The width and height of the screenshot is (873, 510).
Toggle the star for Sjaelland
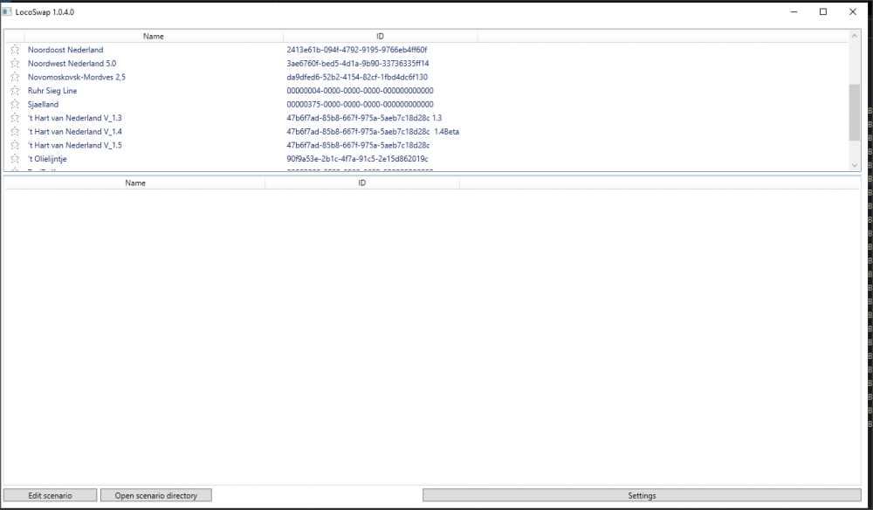[x=15, y=104]
